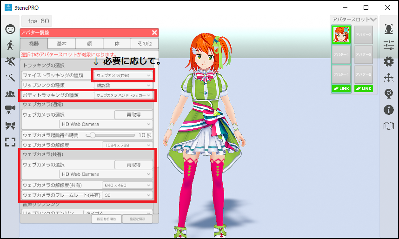The height and width of the screenshot is (239, 399).
Task: Click the fps 60 indicator
Action: (37, 21)
